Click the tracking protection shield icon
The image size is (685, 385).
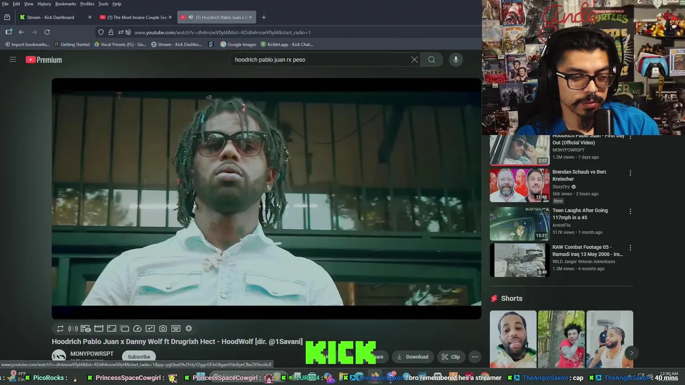(x=101, y=32)
